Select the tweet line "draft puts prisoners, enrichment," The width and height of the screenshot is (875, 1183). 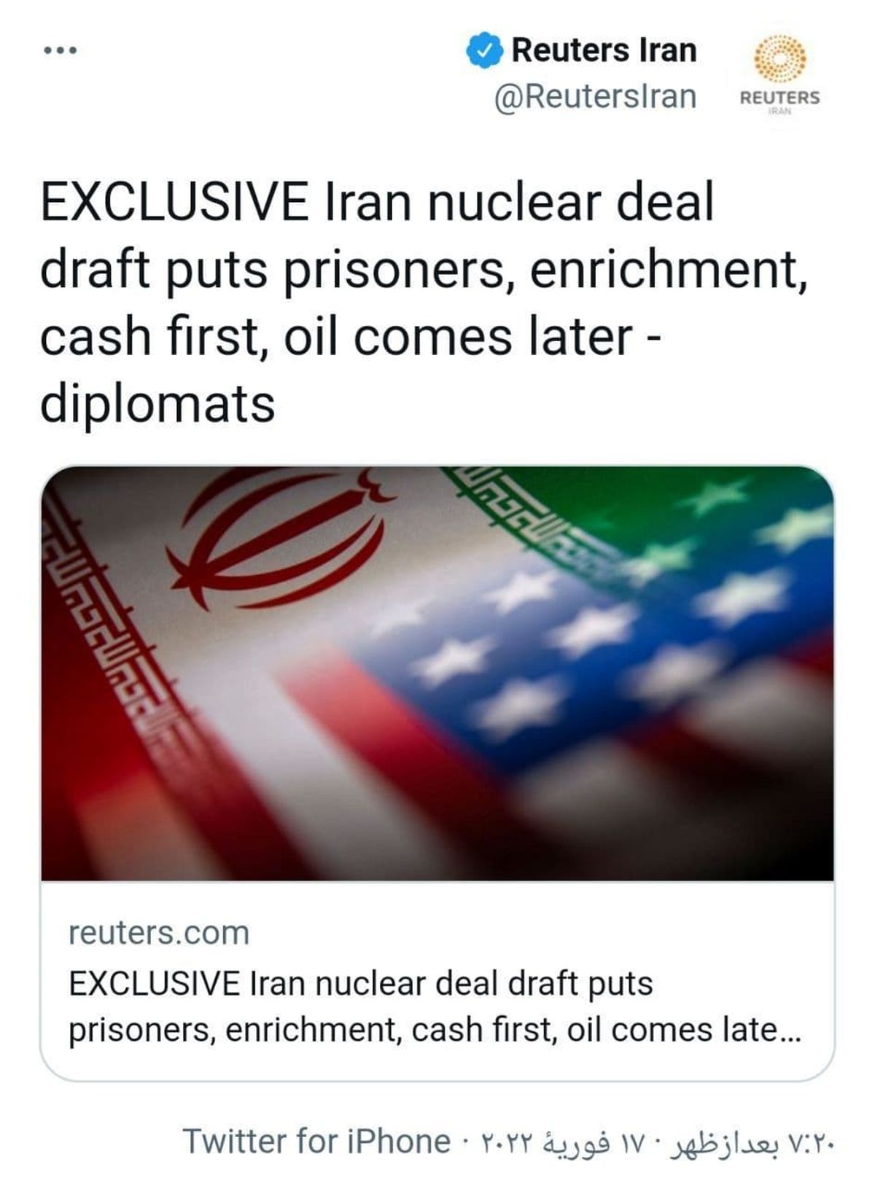[424, 270]
